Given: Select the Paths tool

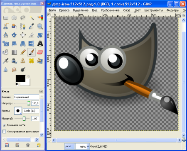Looking at the screenshot, I should click(x=23, y=26).
